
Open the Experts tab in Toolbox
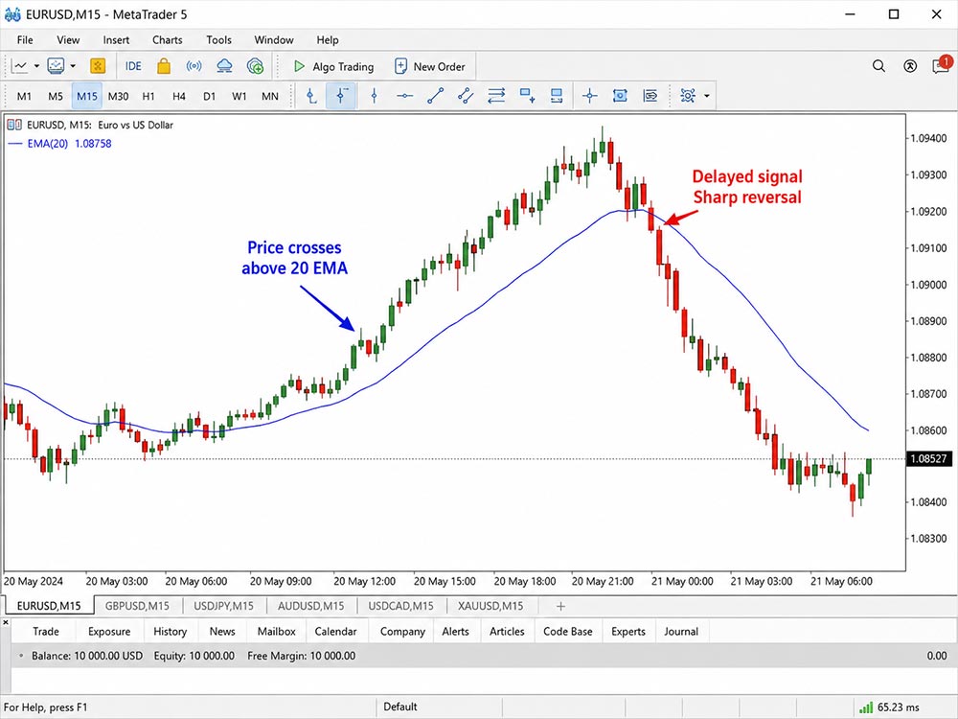pos(628,632)
